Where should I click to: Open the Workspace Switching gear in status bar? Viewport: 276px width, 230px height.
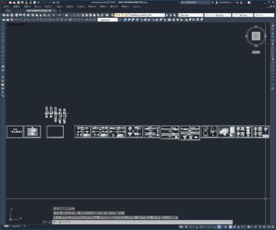tap(249, 227)
